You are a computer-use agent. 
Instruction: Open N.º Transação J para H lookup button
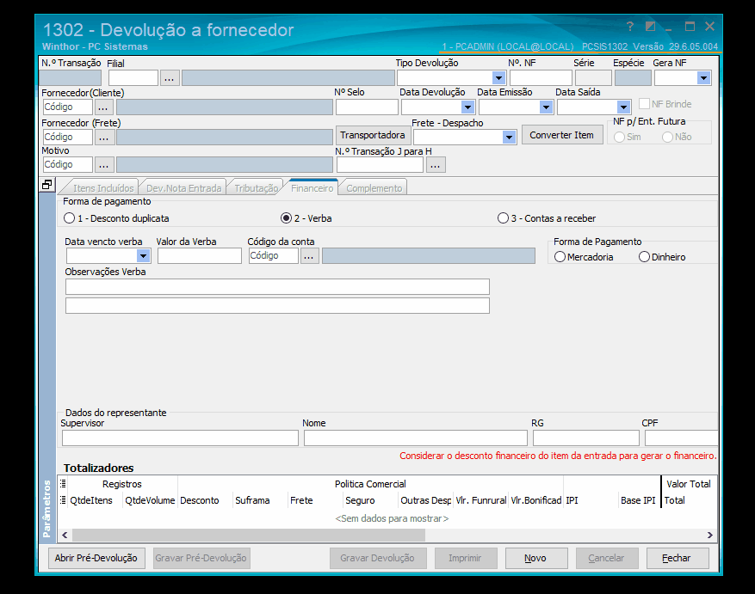tap(436, 164)
